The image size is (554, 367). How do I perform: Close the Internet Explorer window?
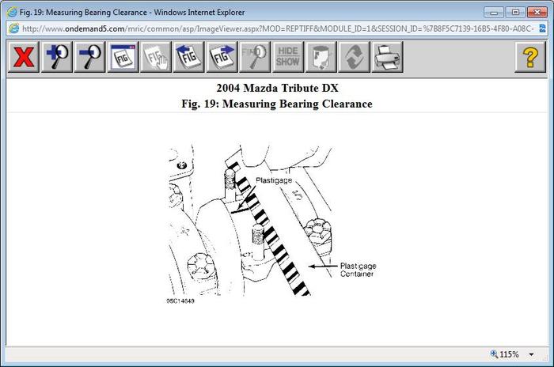(x=537, y=13)
